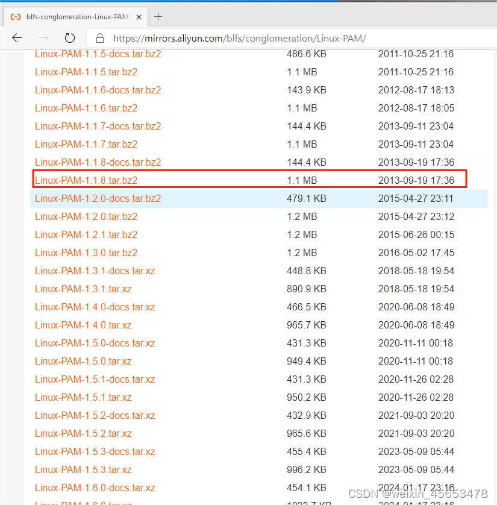
Task: Open Linux-PAM-1.3.1-docs.tar.xz link
Action: [95, 271]
